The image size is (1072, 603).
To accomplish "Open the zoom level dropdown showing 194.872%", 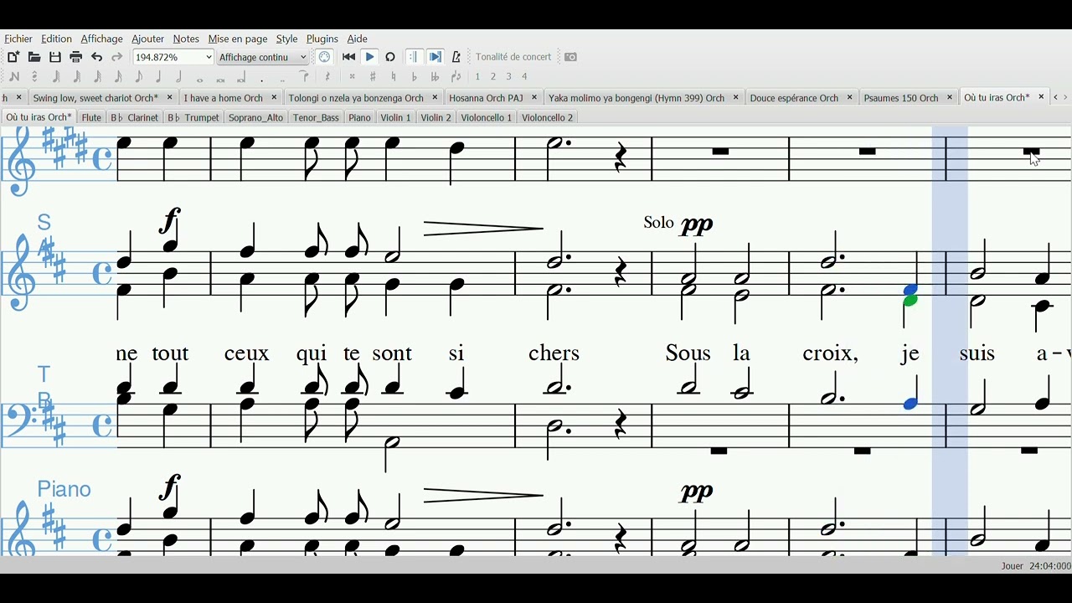I will [173, 57].
